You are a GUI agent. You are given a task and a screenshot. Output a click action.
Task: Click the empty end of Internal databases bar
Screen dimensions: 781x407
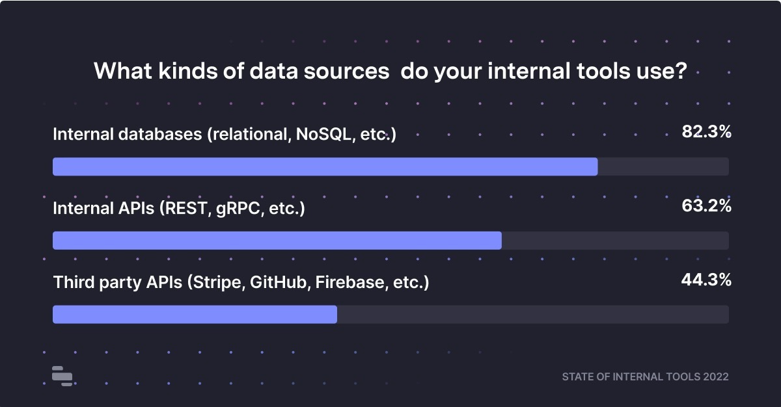663,166
